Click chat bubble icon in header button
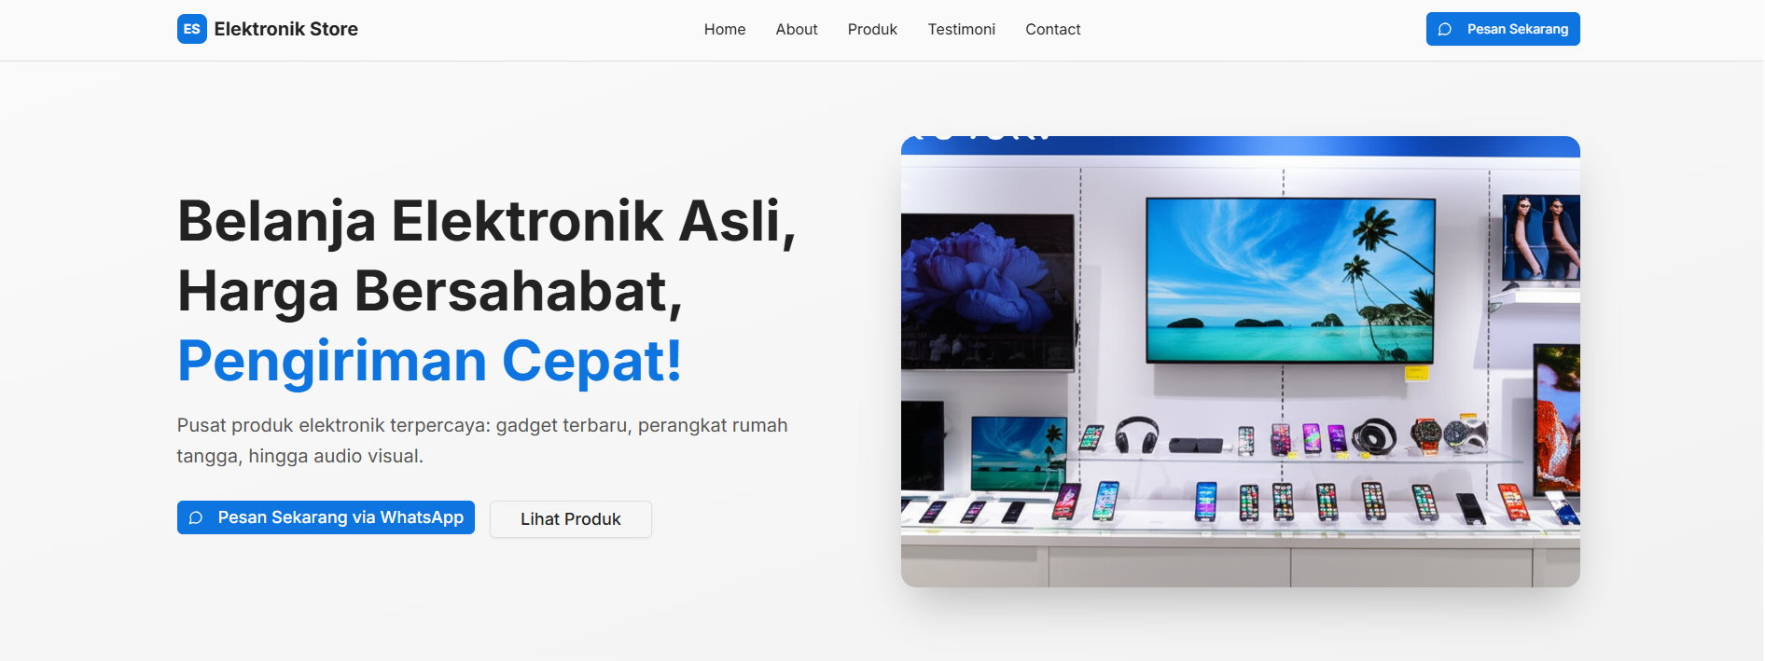Image resolution: width=1765 pixels, height=661 pixels. click(x=1445, y=29)
